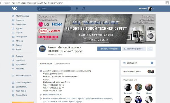This screenshot has height=103, width=170.
Task: Open the music note player icon
Action: (x=84, y=8)
